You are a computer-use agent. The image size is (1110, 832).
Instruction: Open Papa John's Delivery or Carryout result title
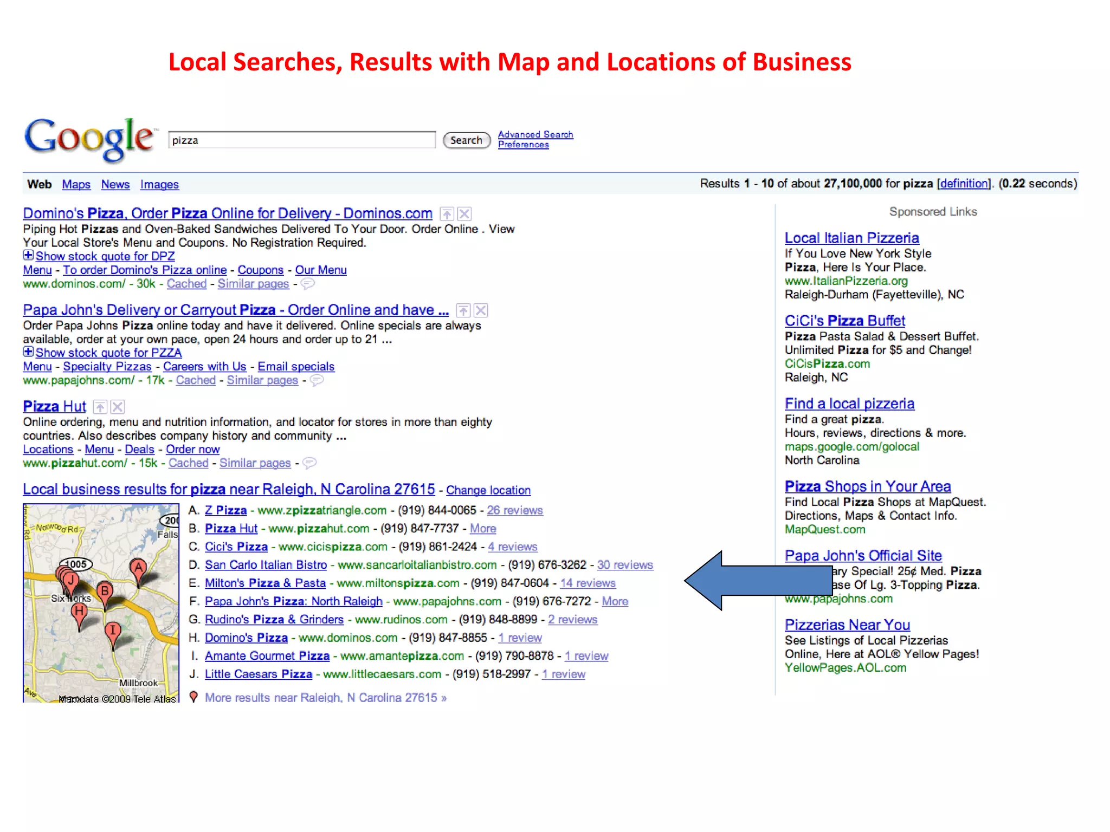(236, 310)
